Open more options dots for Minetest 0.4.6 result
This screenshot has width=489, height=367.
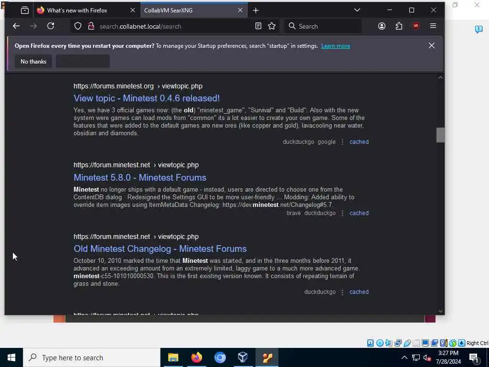pyautogui.click(x=342, y=141)
